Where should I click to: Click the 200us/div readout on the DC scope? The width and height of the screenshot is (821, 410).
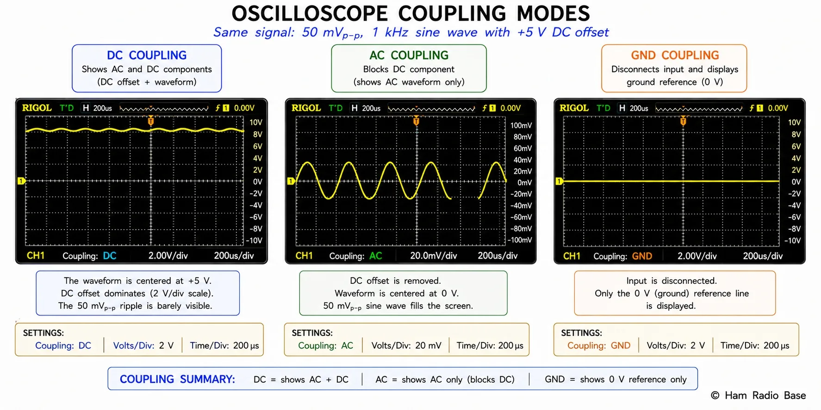pos(234,256)
